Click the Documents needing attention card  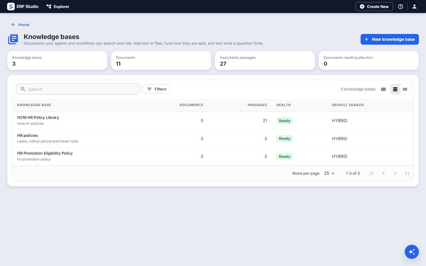point(369,61)
